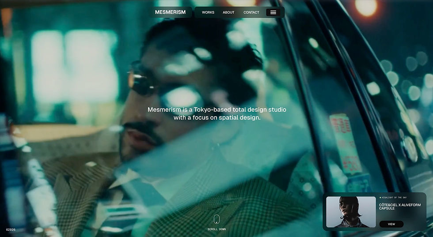Click the HIGHLIGHT OF THE DAY label
This screenshot has height=237, width=433.
pyautogui.click(x=393, y=198)
